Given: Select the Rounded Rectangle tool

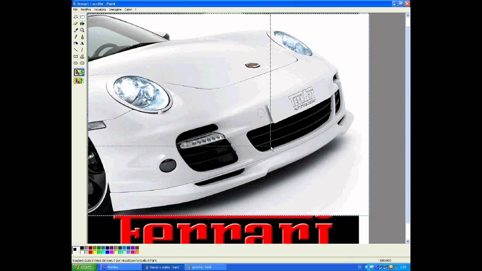Looking at the screenshot, I should tap(82, 63).
